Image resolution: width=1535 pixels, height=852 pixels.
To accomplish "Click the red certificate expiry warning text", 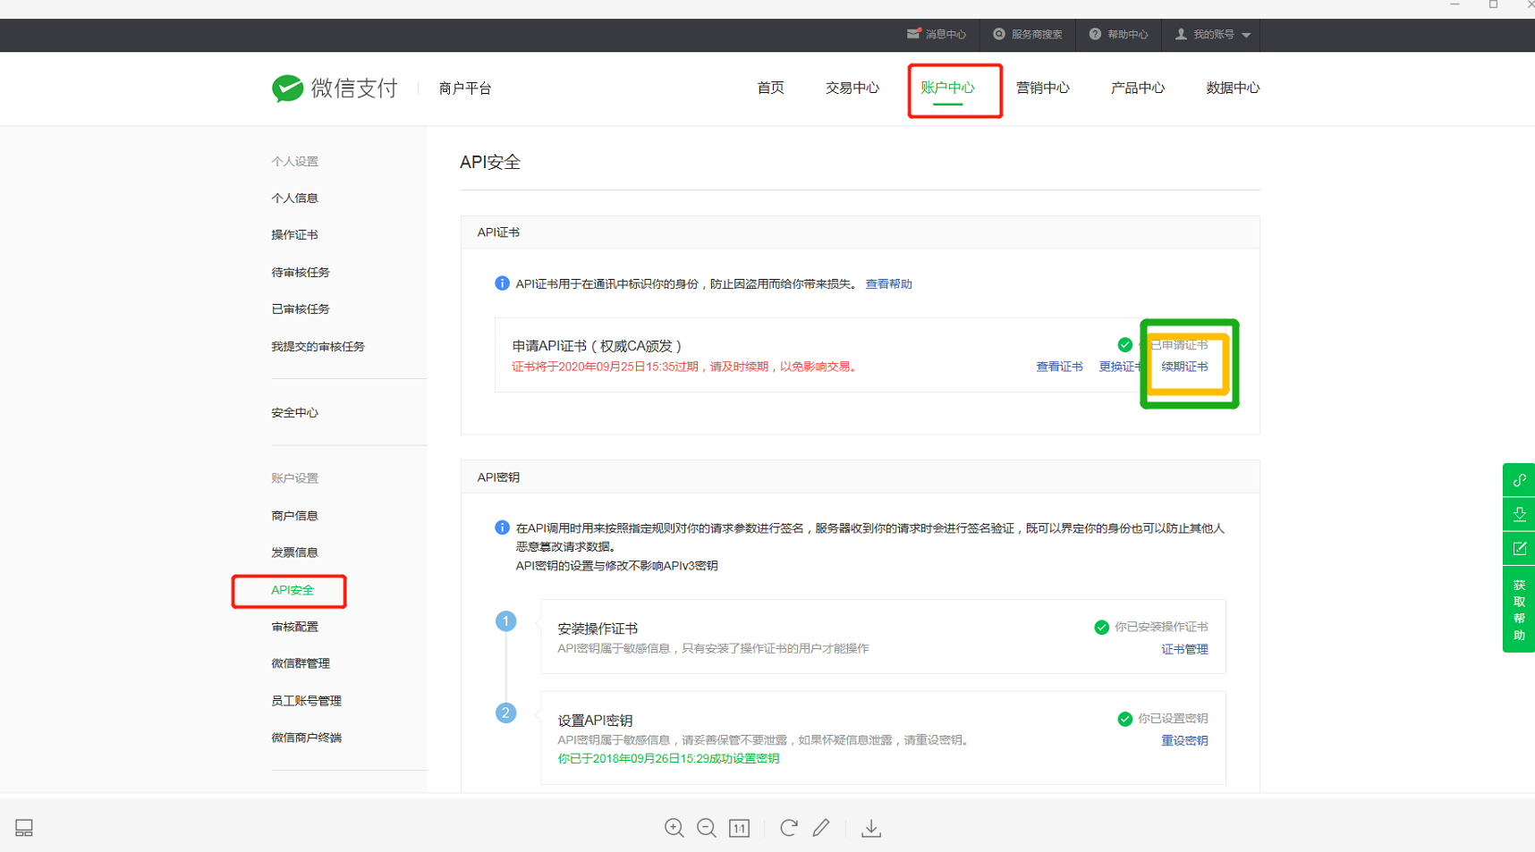I will [685, 367].
